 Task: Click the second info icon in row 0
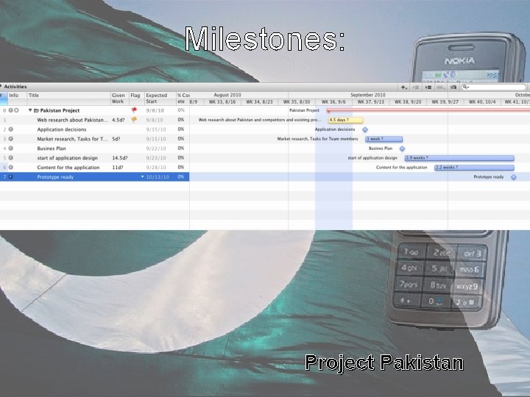point(16,110)
